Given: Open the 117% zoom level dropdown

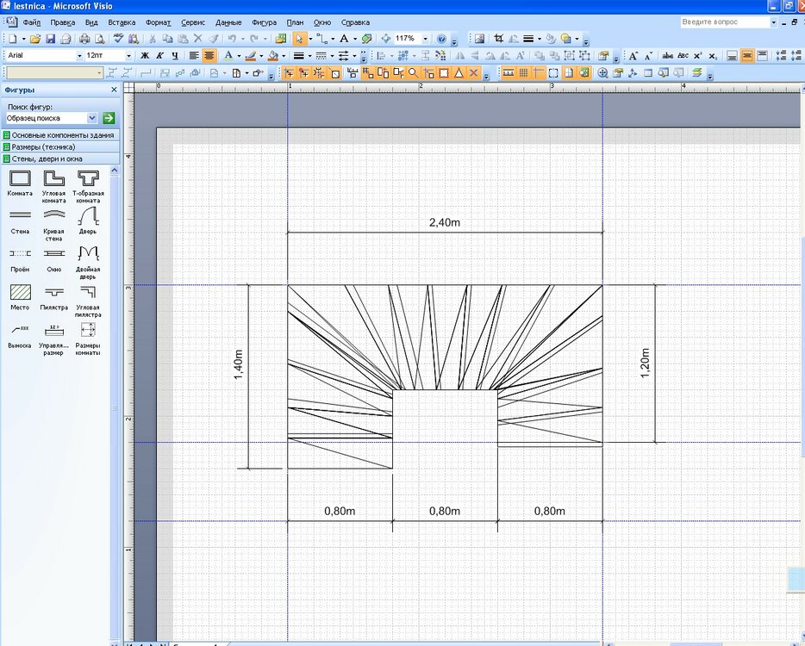Looking at the screenshot, I should pyautogui.click(x=425, y=39).
